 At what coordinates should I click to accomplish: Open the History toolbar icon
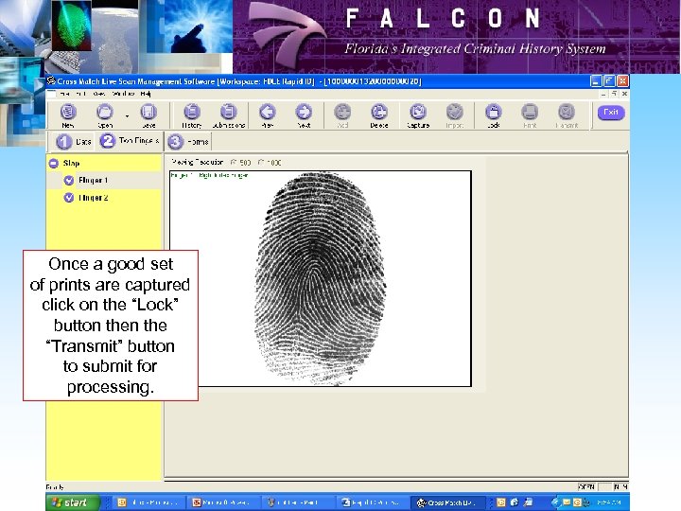click(x=191, y=113)
